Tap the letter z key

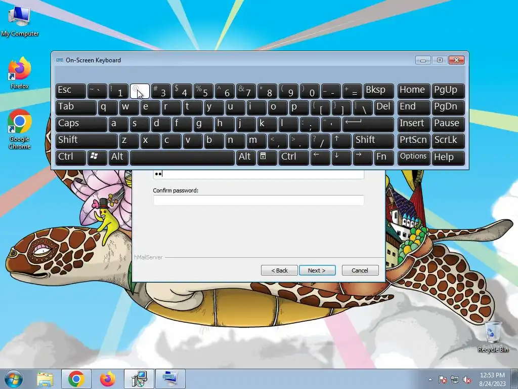(x=129, y=141)
